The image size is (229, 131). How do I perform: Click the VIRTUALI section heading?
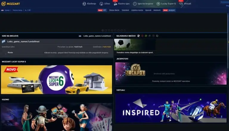pos(120,90)
